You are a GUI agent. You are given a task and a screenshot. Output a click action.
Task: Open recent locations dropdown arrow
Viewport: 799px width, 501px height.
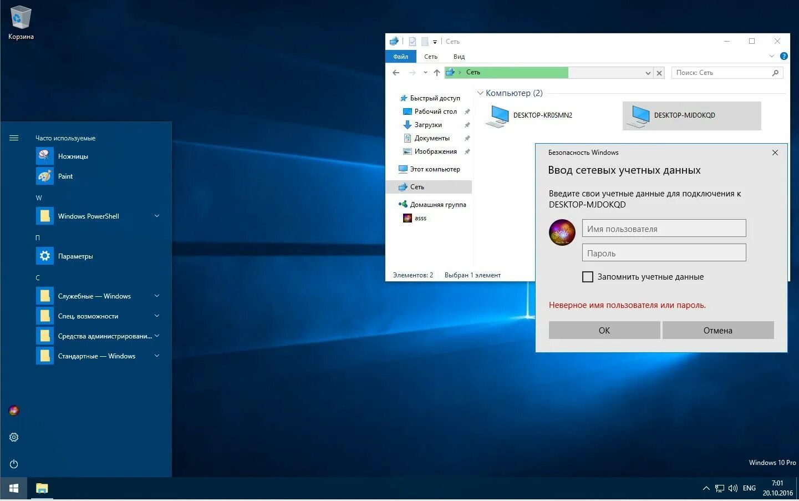(x=425, y=73)
